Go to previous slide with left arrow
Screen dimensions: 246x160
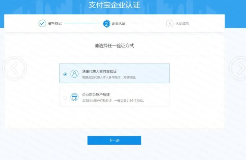14,68
